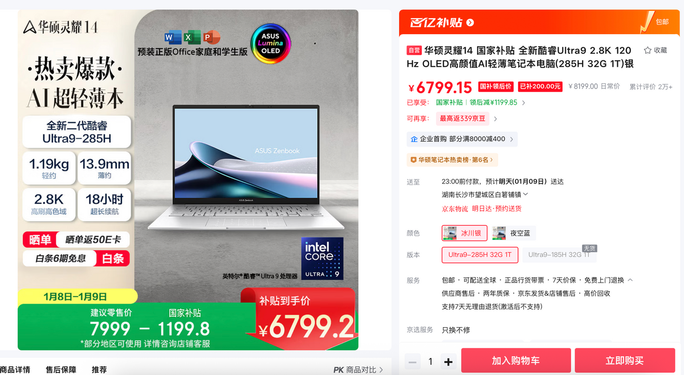Expand the 领后减¥1199.85 subsidy details chevron
684x375 pixels.
click(524, 103)
